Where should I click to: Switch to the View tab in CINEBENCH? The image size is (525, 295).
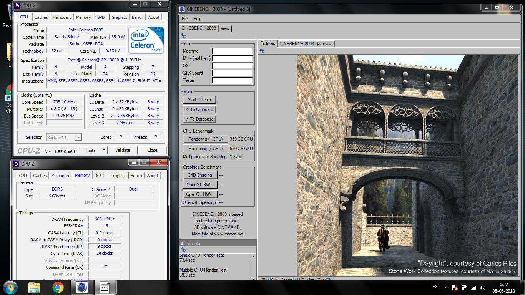225,28
